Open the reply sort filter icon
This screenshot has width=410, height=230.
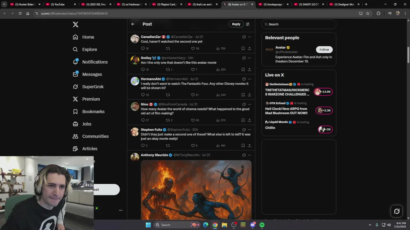click(x=248, y=24)
